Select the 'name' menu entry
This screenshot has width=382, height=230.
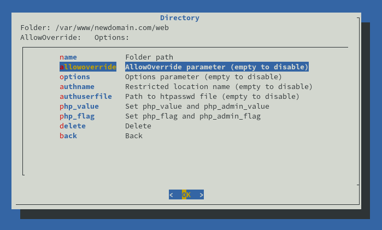68,57
